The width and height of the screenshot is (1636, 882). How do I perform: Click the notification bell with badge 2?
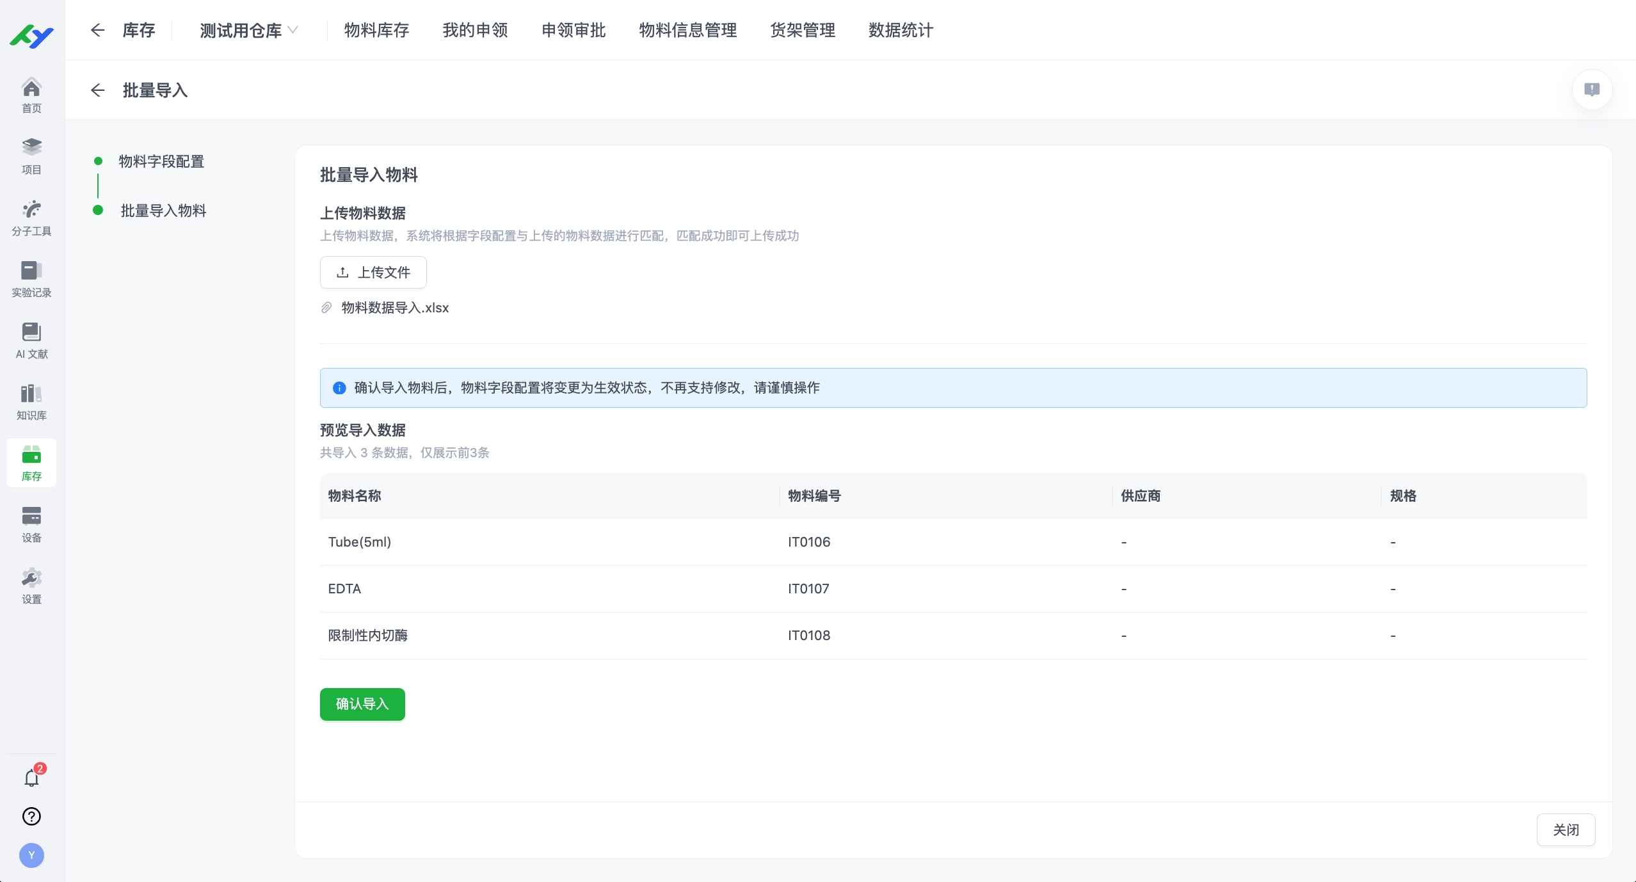point(31,777)
